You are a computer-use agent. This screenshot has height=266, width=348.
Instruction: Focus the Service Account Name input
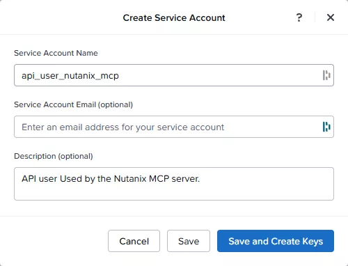(174, 75)
